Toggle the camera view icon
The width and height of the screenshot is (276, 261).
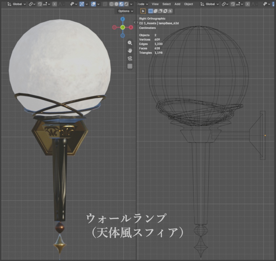coord(130,58)
